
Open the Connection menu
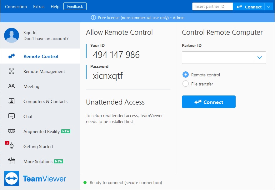click(x=16, y=7)
